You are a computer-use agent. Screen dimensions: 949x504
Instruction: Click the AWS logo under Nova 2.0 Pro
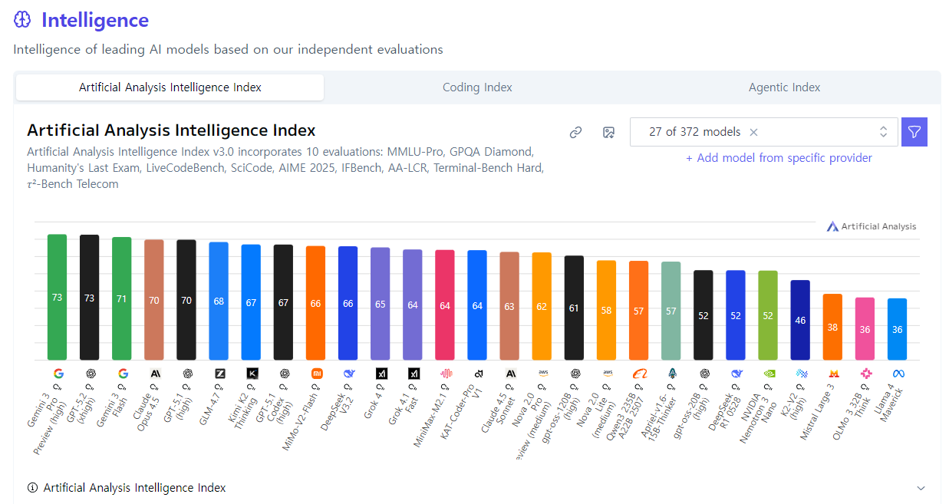click(x=542, y=374)
